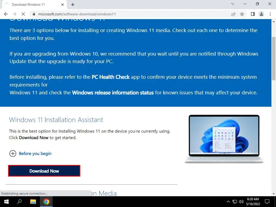
Task: Show hidden system tray icons
Action: 228,202
